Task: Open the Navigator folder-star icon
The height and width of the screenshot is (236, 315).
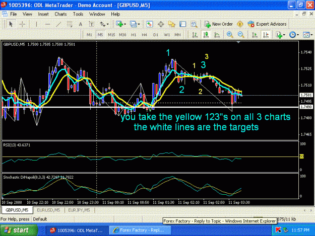Action: click(171, 24)
